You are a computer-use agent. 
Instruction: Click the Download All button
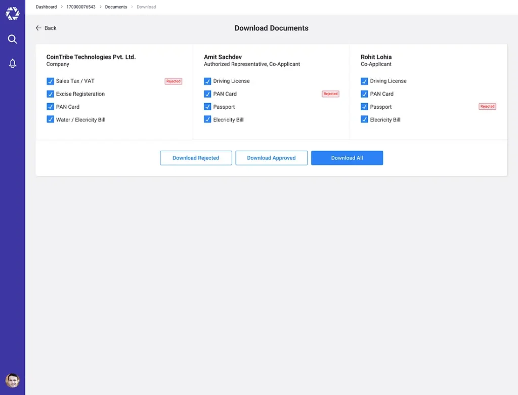point(347,158)
